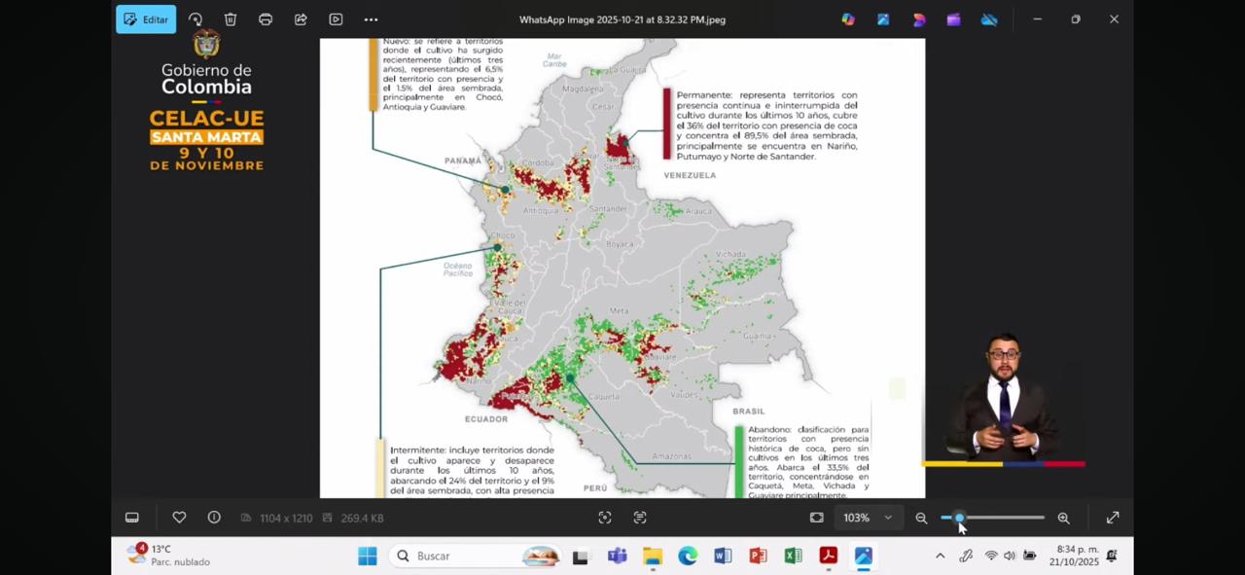
Task: Print the image with the printer icon
Action: [x=266, y=19]
